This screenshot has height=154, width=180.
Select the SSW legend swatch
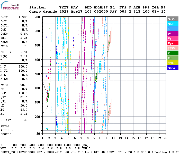click(173, 48)
